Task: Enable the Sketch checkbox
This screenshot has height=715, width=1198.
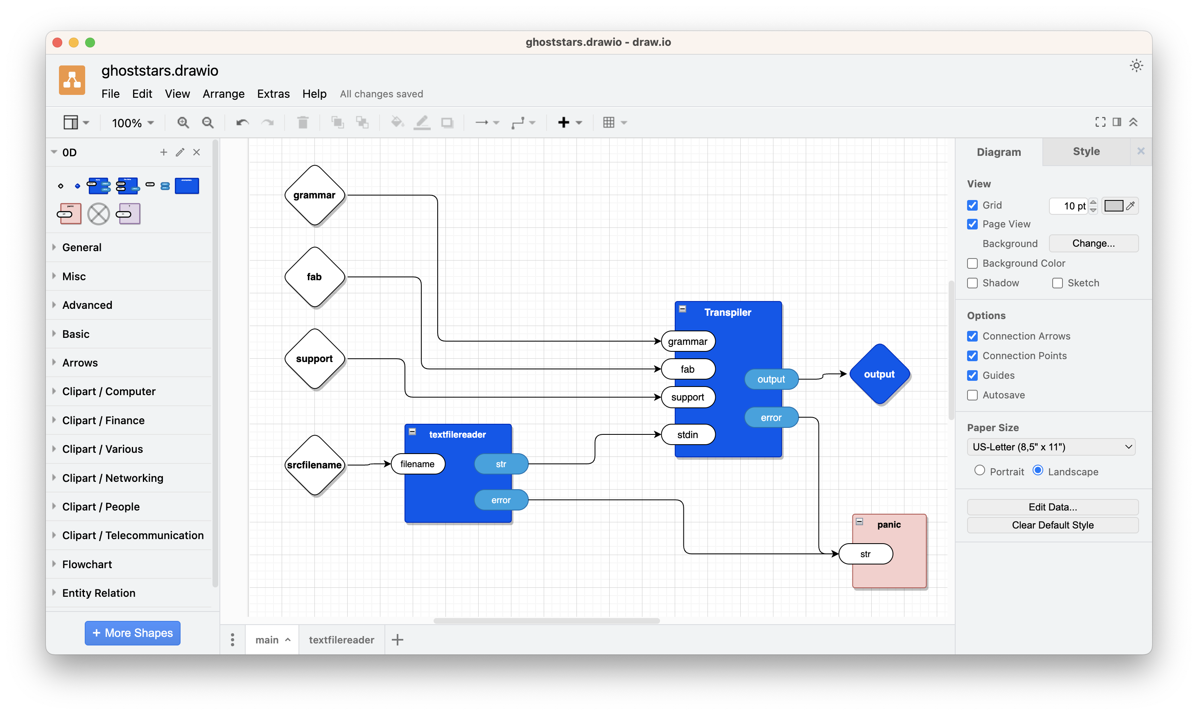Action: coord(1057,283)
